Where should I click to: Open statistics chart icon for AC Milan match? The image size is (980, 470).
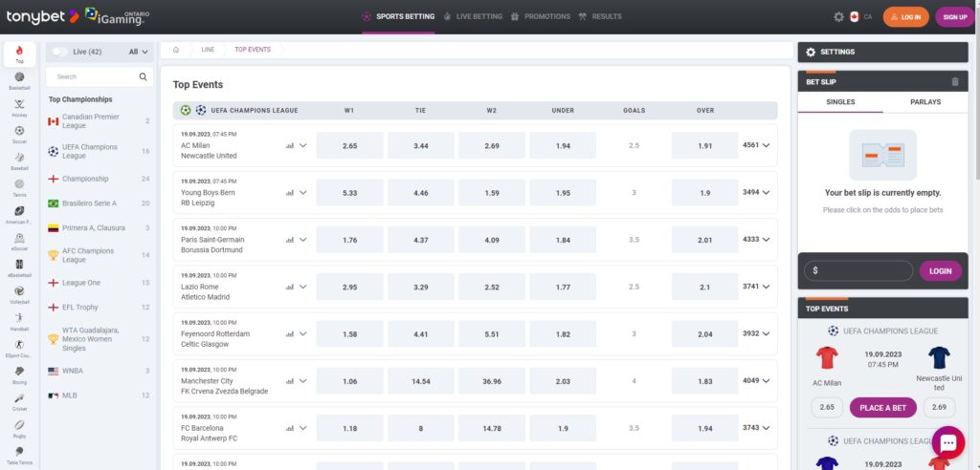(289, 145)
